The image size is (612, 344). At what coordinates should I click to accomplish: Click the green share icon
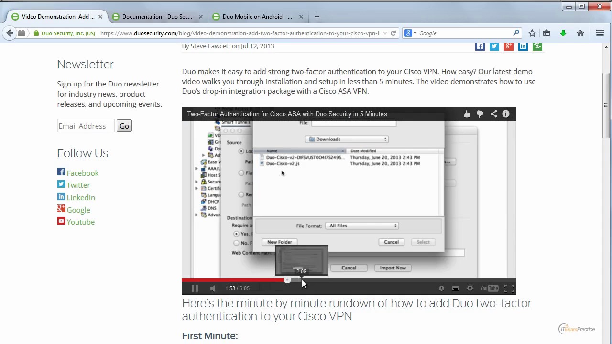click(x=537, y=46)
